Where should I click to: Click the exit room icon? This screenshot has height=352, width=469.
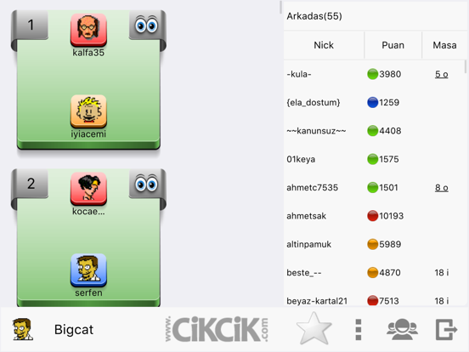pyautogui.click(x=446, y=329)
